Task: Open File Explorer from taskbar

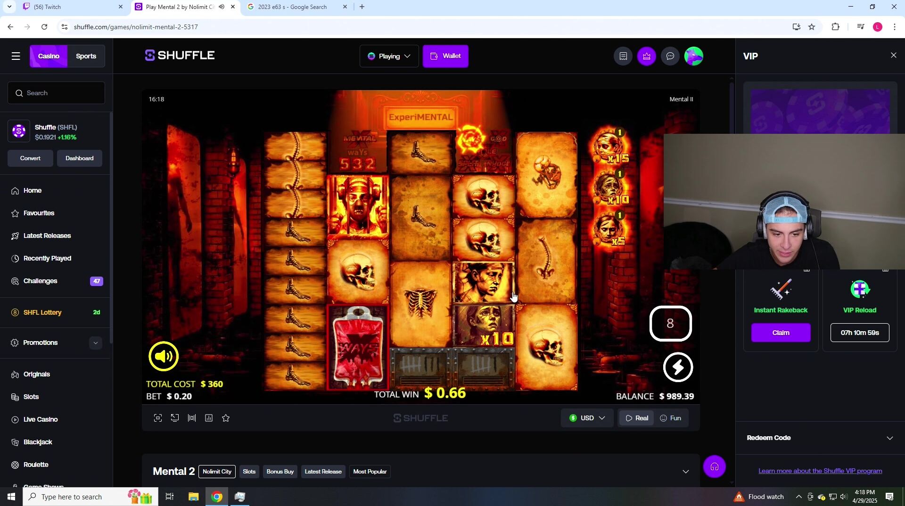Action: pyautogui.click(x=193, y=497)
